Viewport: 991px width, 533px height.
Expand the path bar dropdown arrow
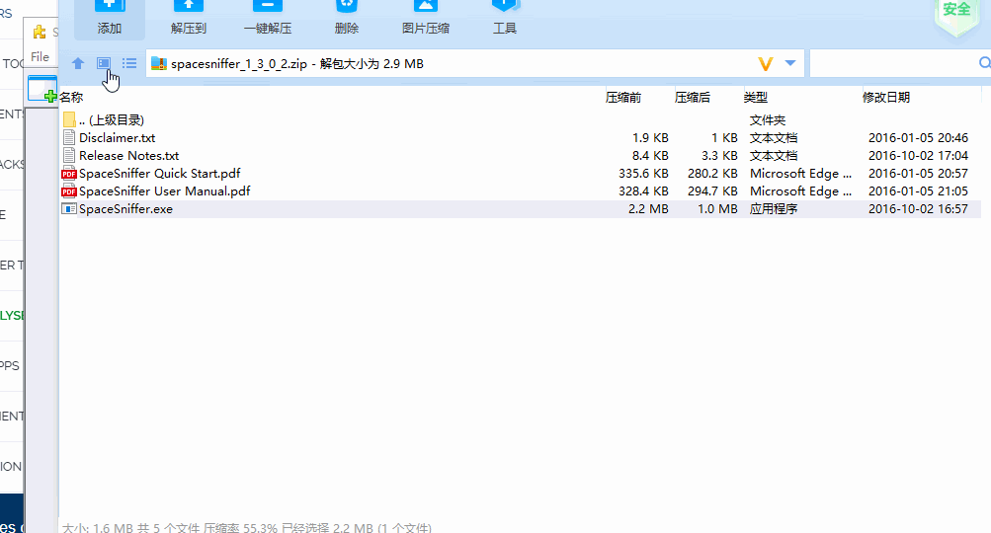(790, 63)
